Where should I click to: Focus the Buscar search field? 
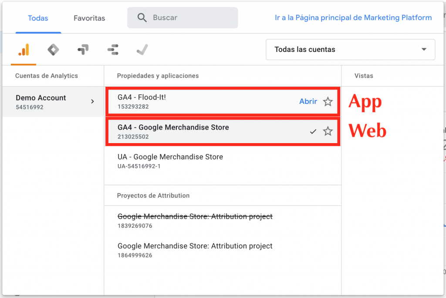[x=182, y=17]
